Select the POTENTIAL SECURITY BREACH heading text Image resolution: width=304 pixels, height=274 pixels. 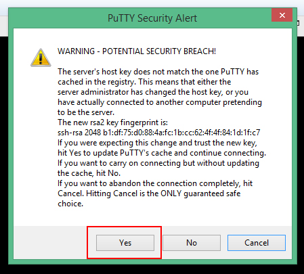tap(137, 51)
